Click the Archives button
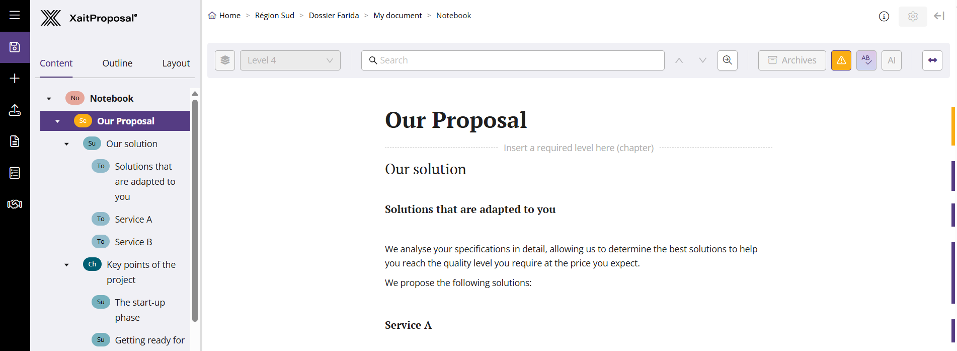Screen dimensions: 957x351 pos(791,60)
